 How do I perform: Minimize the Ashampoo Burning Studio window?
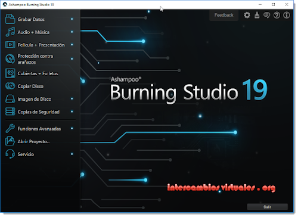click(260, 4)
